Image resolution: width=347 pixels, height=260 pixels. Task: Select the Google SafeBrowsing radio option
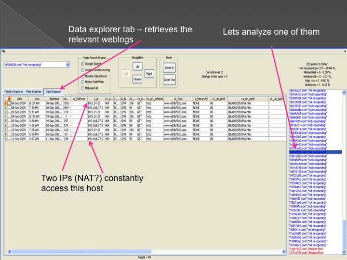pyautogui.click(x=83, y=70)
